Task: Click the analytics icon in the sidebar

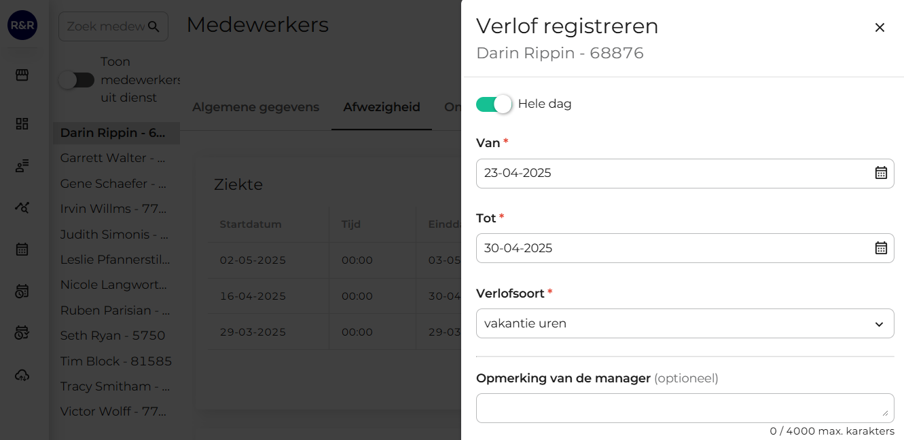Action: pos(22,207)
